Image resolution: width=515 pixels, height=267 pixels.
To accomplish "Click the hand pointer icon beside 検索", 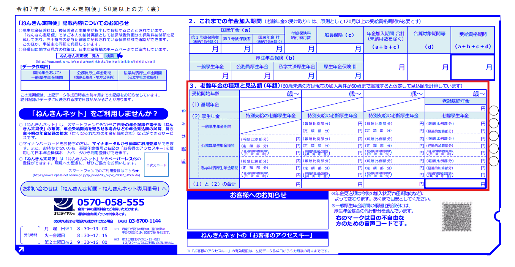I will click(x=120, y=56).
